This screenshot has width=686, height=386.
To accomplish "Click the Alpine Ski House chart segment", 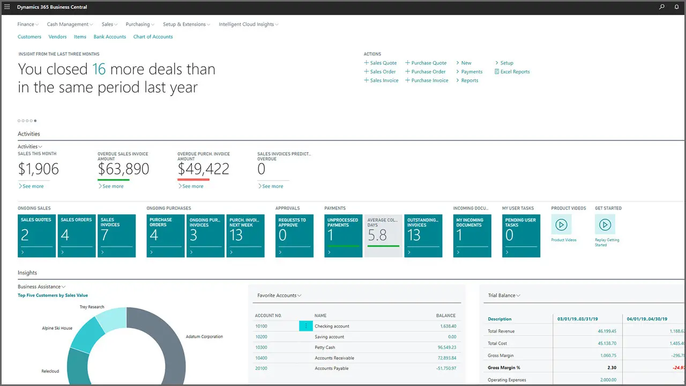I will click(x=87, y=335).
